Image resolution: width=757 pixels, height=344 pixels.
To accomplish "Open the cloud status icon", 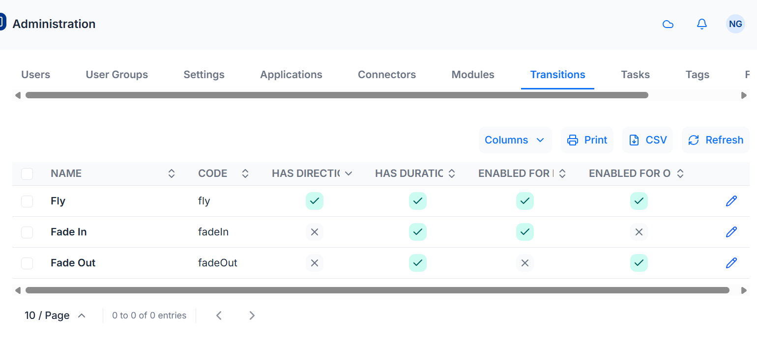I will tap(668, 24).
